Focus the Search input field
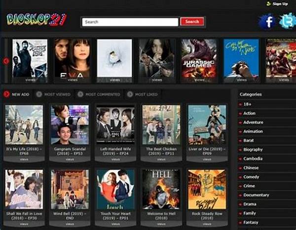The image size is (296, 230). [x=130, y=22]
